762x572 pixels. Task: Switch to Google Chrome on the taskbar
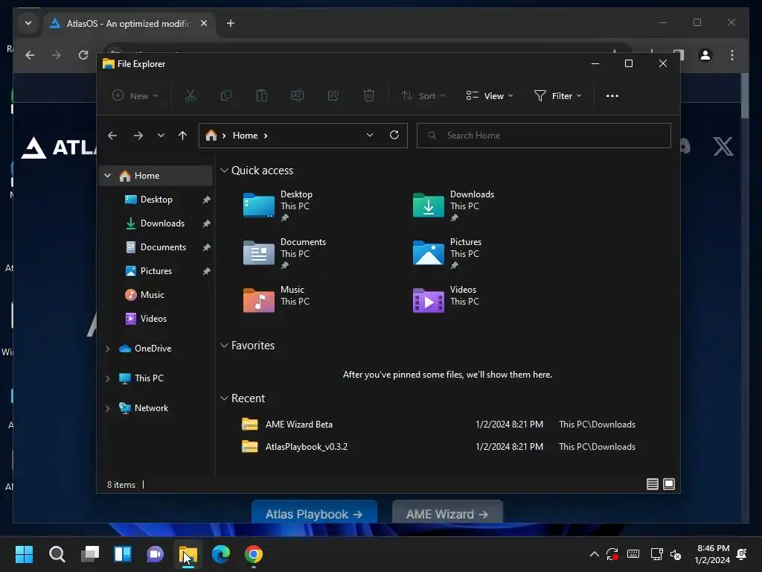(253, 554)
